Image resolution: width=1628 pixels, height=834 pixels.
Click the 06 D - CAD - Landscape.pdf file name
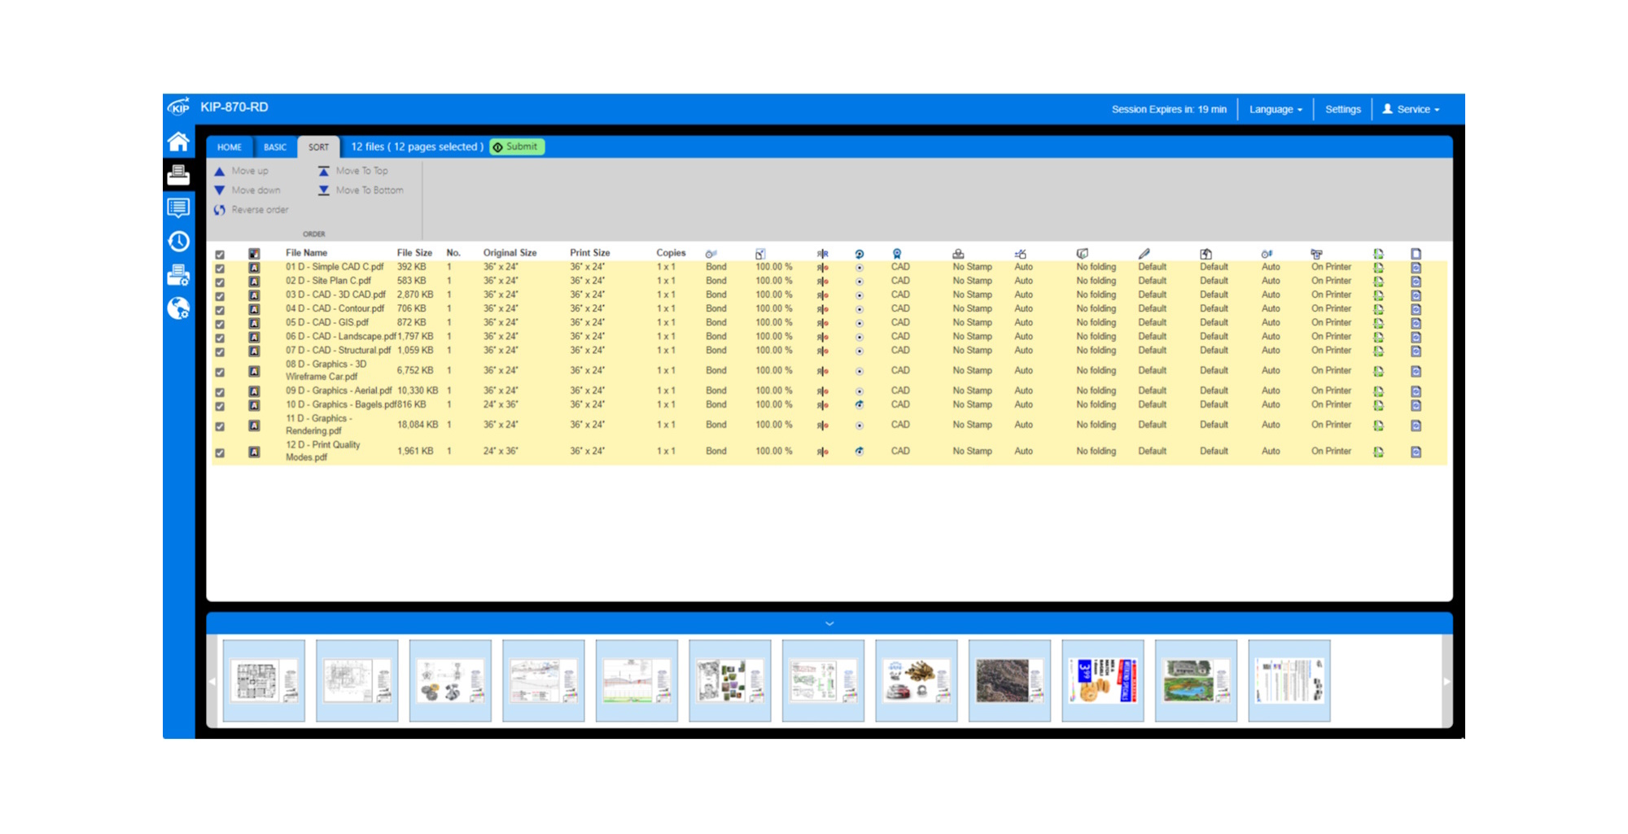point(340,337)
